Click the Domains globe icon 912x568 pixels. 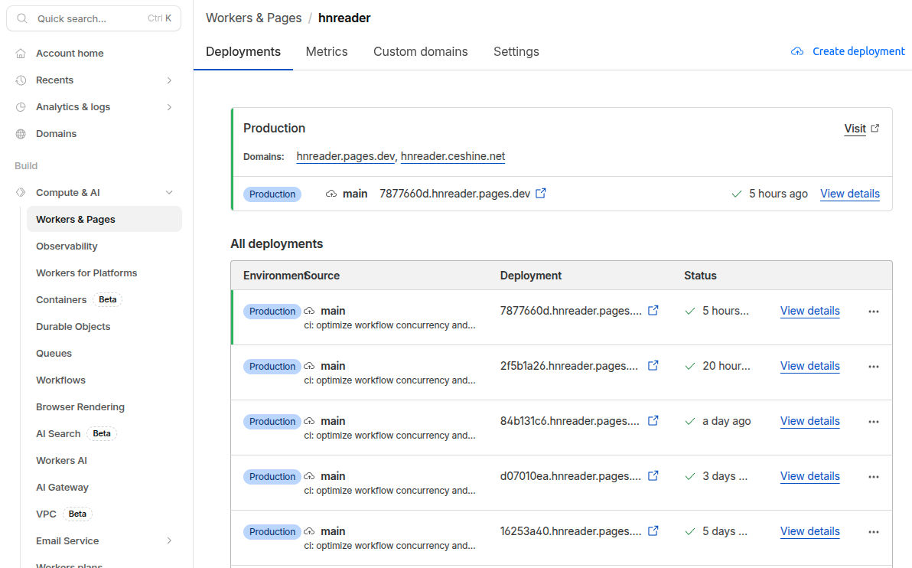(19, 133)
